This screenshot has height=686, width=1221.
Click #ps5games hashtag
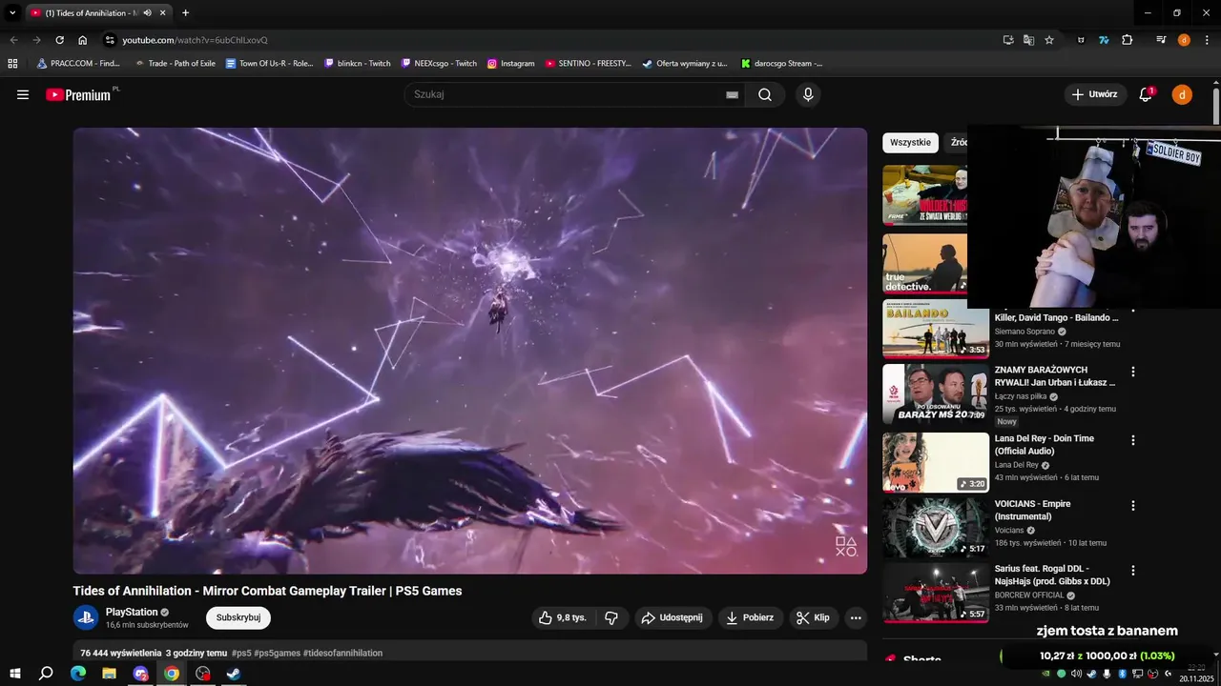pos(277,653)
